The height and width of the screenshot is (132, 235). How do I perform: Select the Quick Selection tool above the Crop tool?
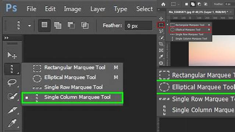pyautogui.click(x=161, y=37)
